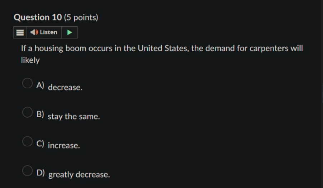Click the 'C)' option letter label
The image size is (323, 188).
40,144
